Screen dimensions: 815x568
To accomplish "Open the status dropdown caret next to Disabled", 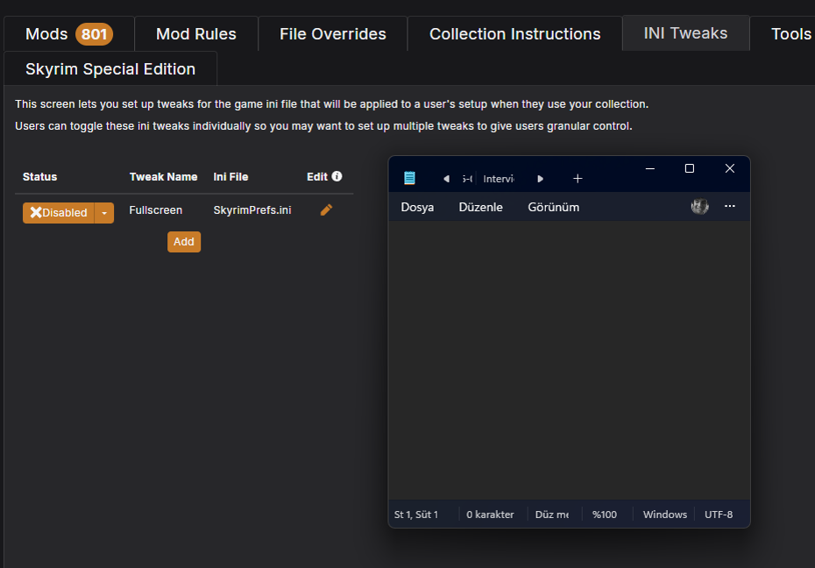I will (103, 212).
